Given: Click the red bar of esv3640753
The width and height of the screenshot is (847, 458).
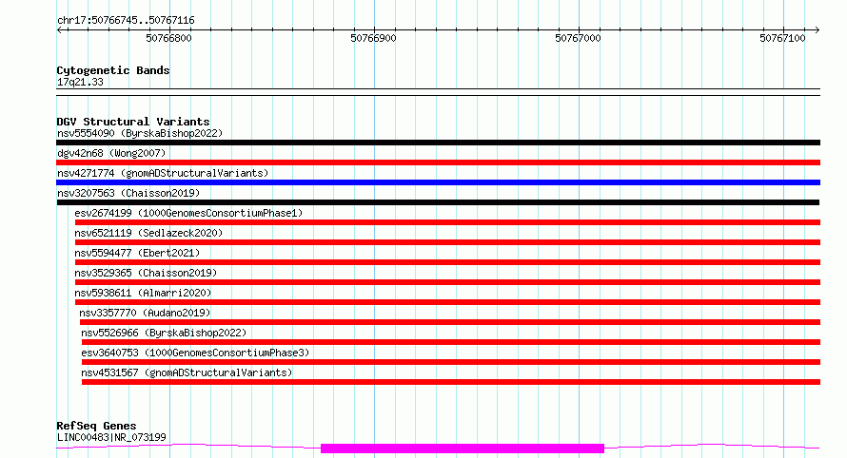Looking at the screenshot, I should tap(450, 362).
